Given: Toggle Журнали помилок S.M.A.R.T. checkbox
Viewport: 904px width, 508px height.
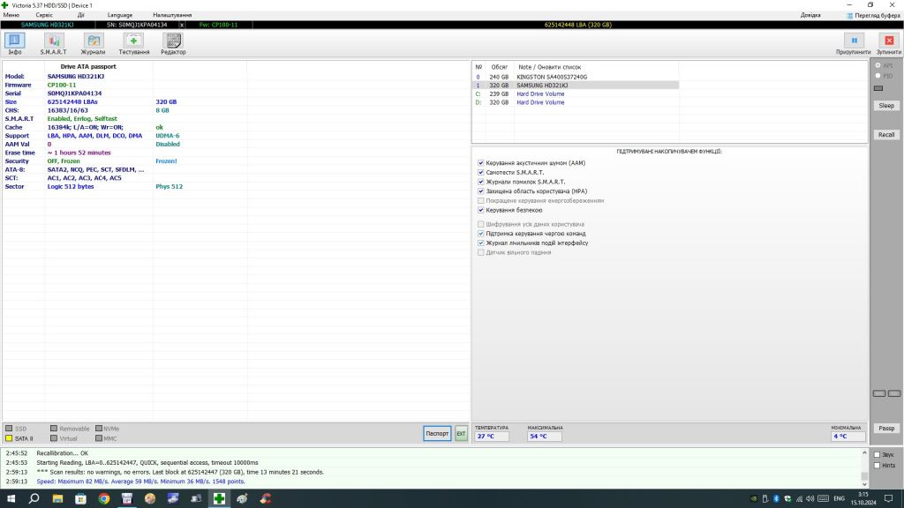Looking at the screenshot, I should 481,182.
